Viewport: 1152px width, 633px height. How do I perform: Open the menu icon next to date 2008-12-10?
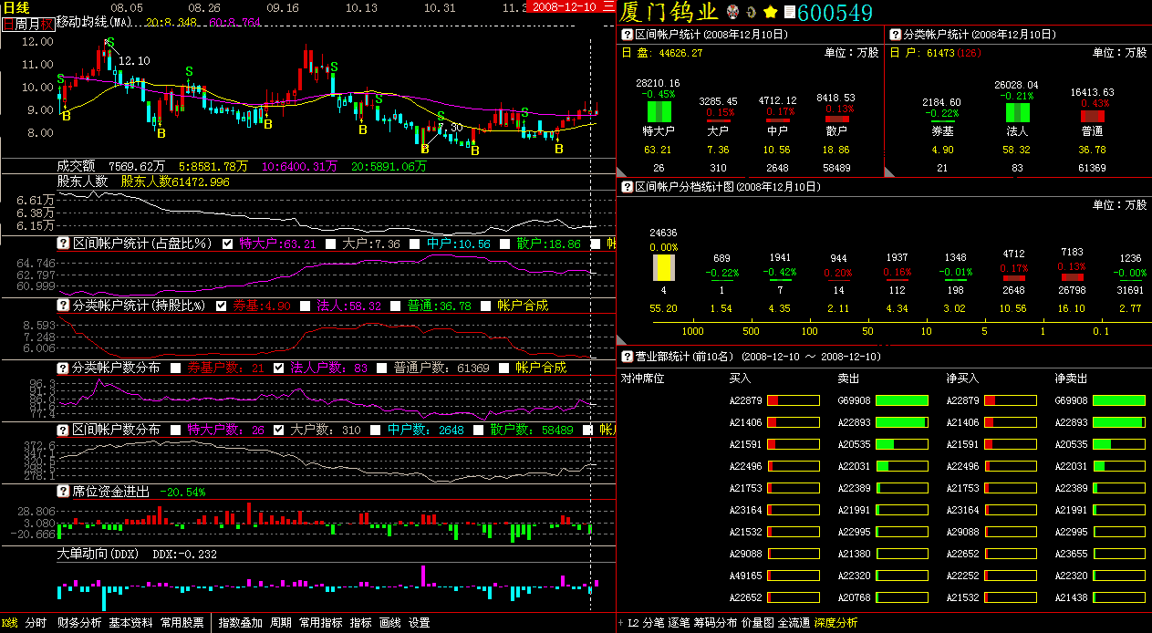(x=608, y=6)
